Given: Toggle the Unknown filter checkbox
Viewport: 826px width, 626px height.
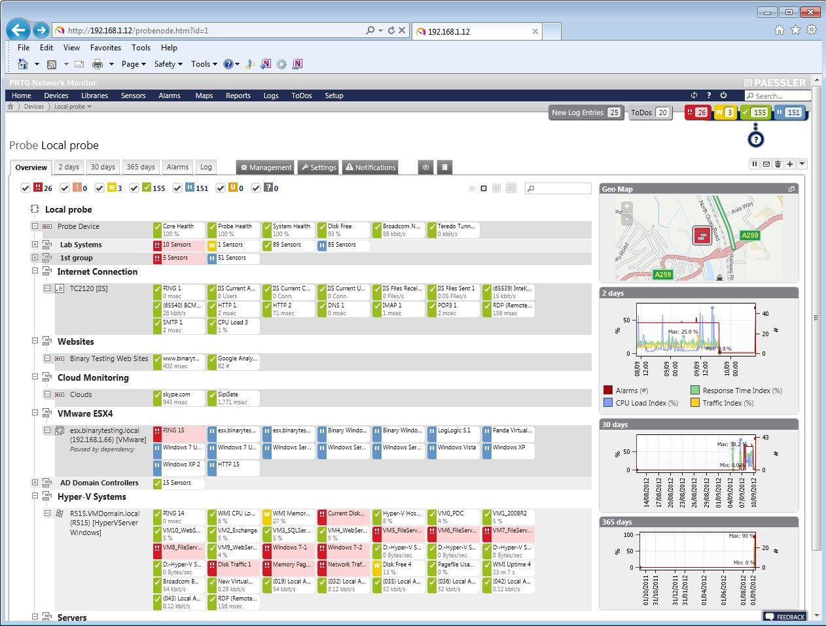Looking at the screenshot, I should (256, 188).
